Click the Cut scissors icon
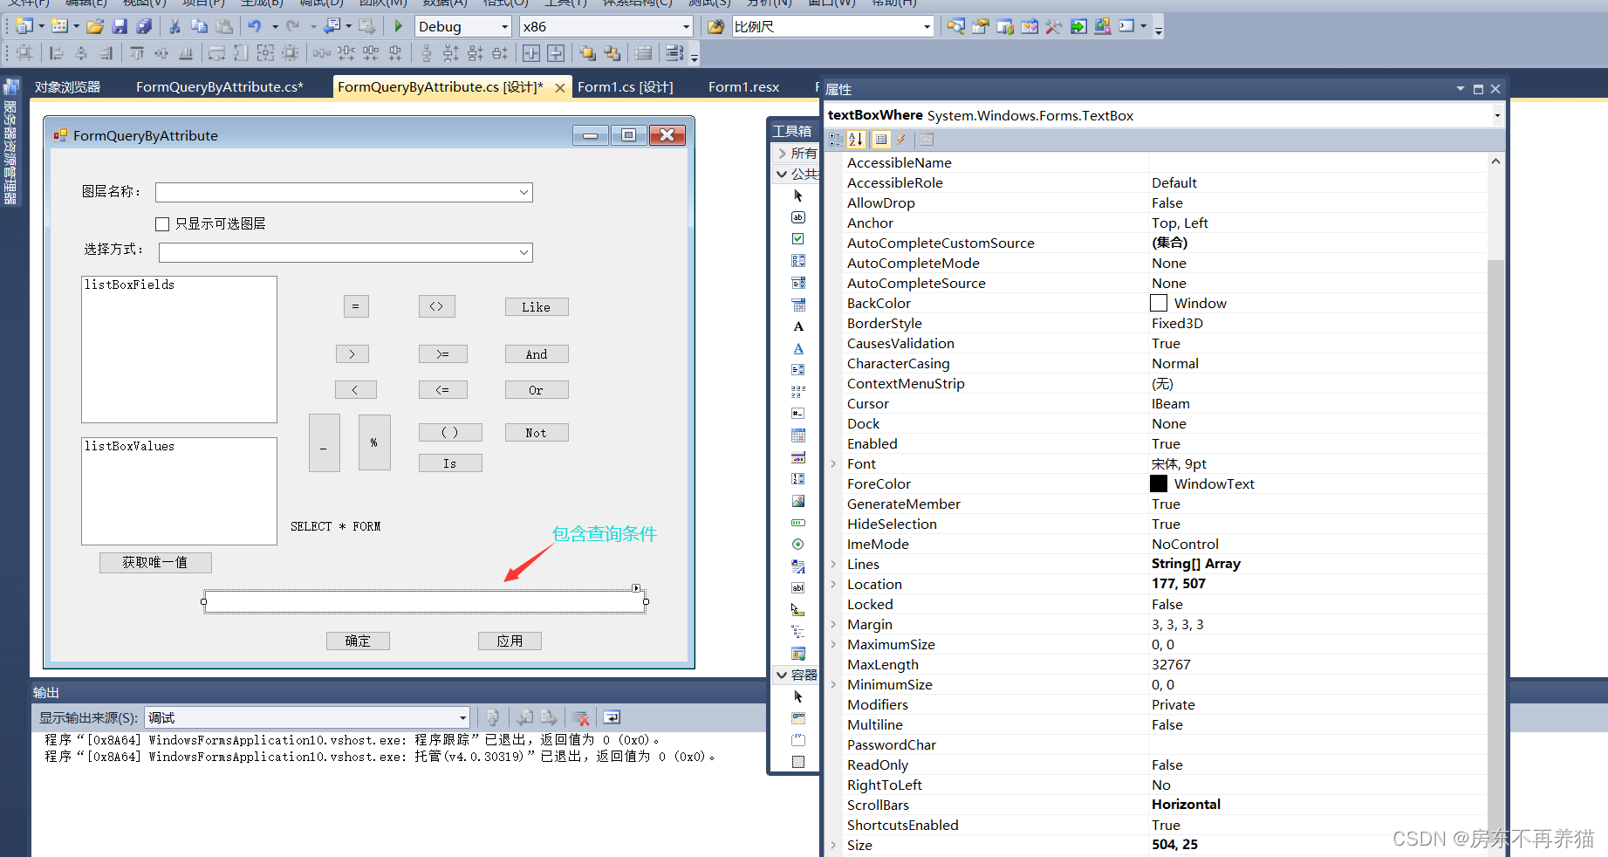1608x857 pixels. (x=174, y=26)
